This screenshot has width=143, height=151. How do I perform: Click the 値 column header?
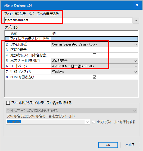95,34
